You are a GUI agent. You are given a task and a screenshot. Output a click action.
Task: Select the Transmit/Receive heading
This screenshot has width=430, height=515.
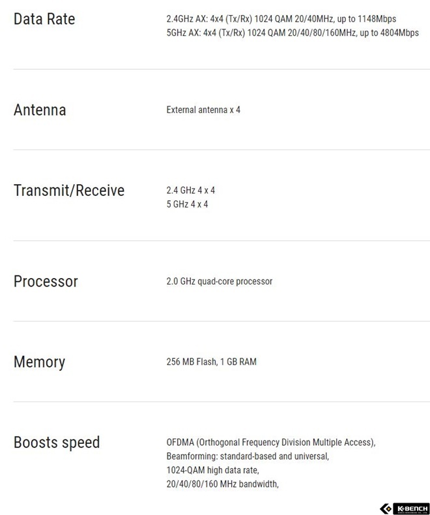[69, 191]
